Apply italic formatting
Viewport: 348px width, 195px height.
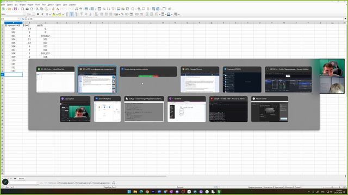[x=42, y=14]
